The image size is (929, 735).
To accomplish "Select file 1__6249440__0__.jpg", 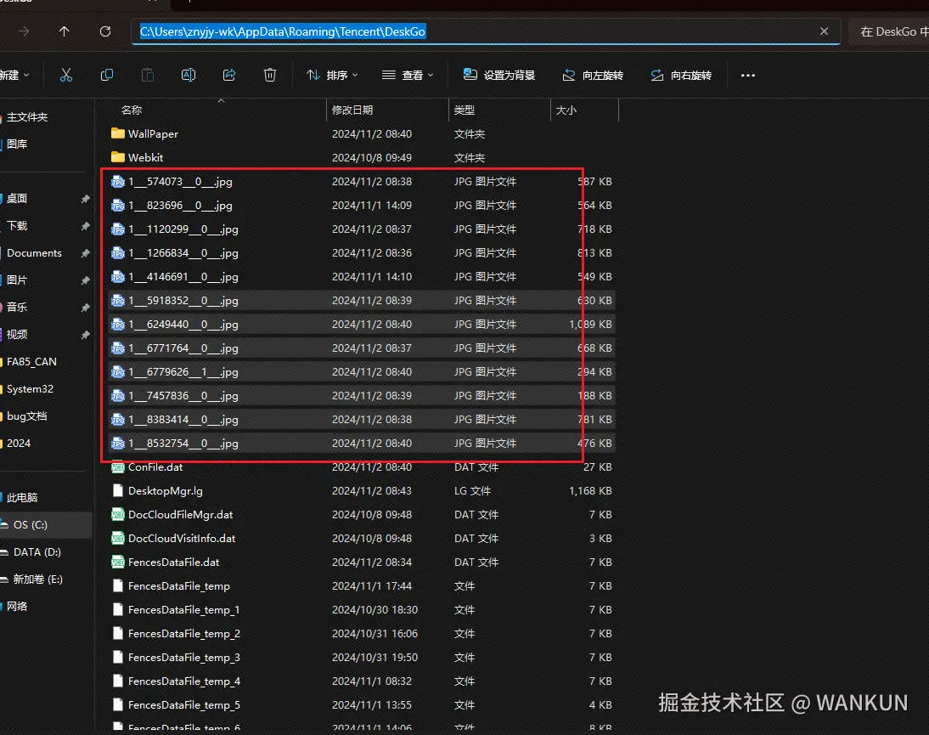I will [362, 325].
